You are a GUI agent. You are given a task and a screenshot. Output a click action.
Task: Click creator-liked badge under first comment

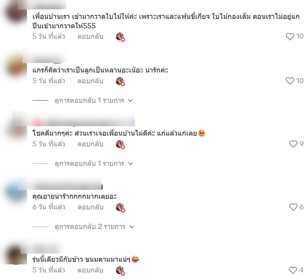tap(120, 37)
